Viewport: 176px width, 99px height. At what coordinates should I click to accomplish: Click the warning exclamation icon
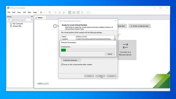[55, 26]
